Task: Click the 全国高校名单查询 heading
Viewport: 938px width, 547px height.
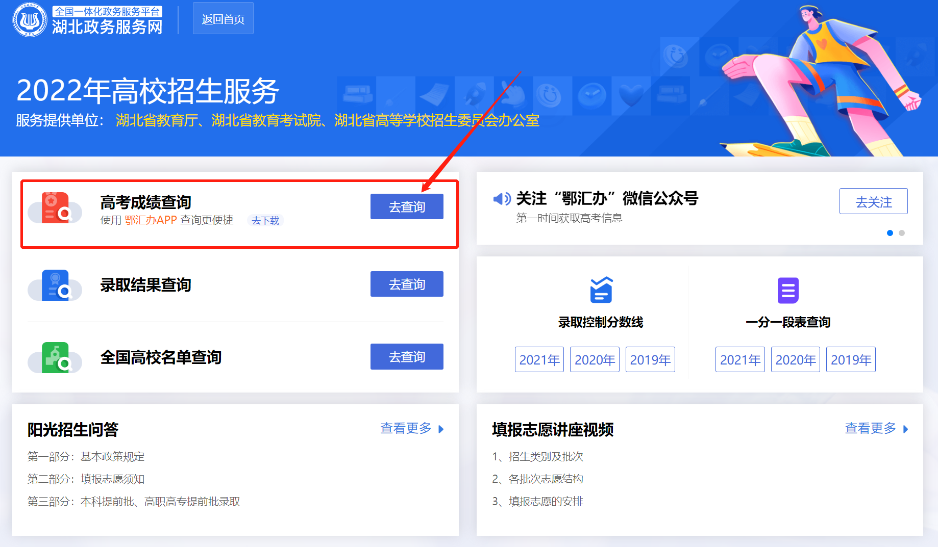Action: (x=161, y=357)
